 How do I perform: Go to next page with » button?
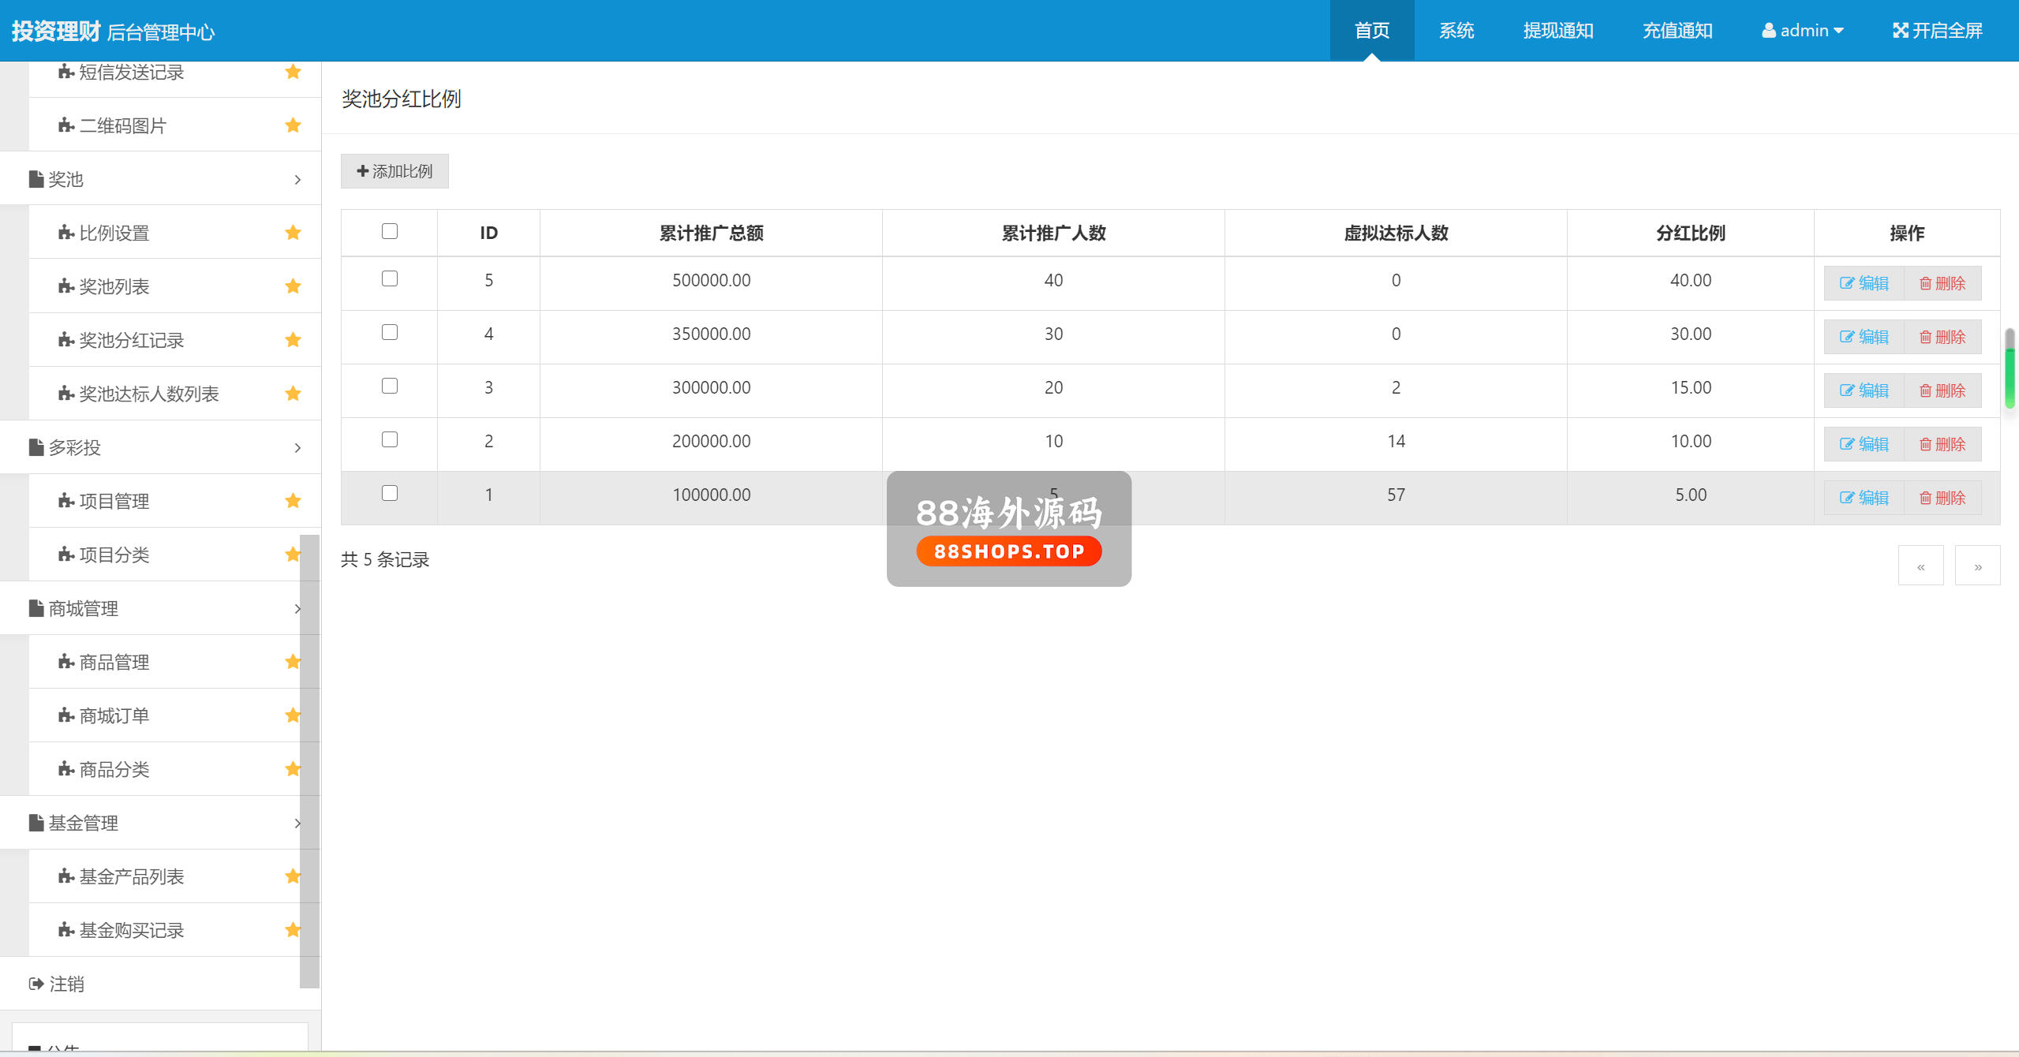(x=1977, y=566)
